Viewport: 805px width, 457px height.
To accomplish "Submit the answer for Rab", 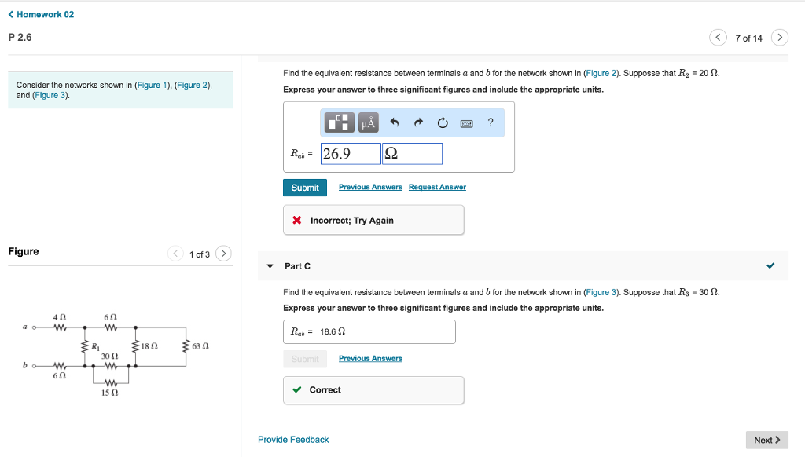I will click(305, 188).
